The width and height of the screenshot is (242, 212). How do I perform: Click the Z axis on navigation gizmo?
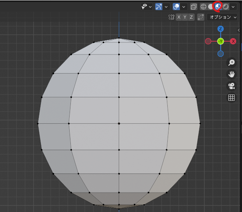221,29
